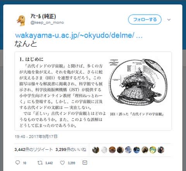Open first liker's avatar in row
186x171 pixels.
[x=96, y=150]
